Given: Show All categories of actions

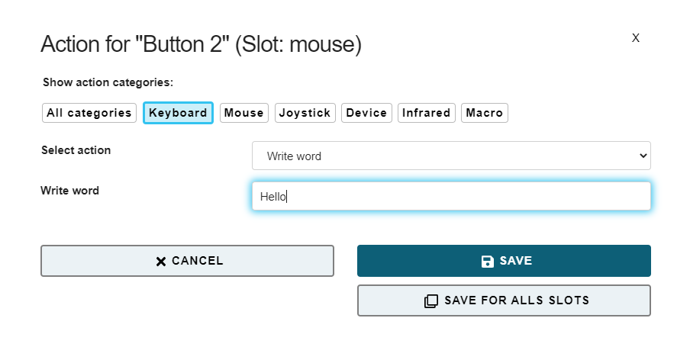Looking at the screenshot, I should pos(89,113).
